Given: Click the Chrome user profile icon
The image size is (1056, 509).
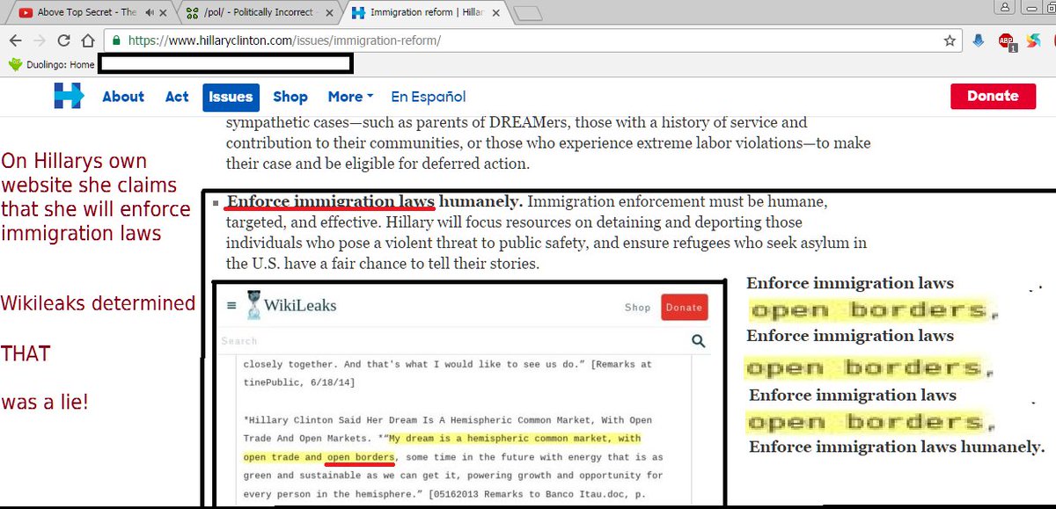Looking at the screenshot, I should click(x=1005, y=7).
